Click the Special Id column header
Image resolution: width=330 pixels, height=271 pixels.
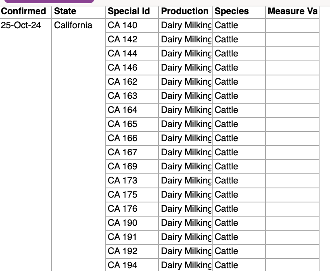point(132,11)
